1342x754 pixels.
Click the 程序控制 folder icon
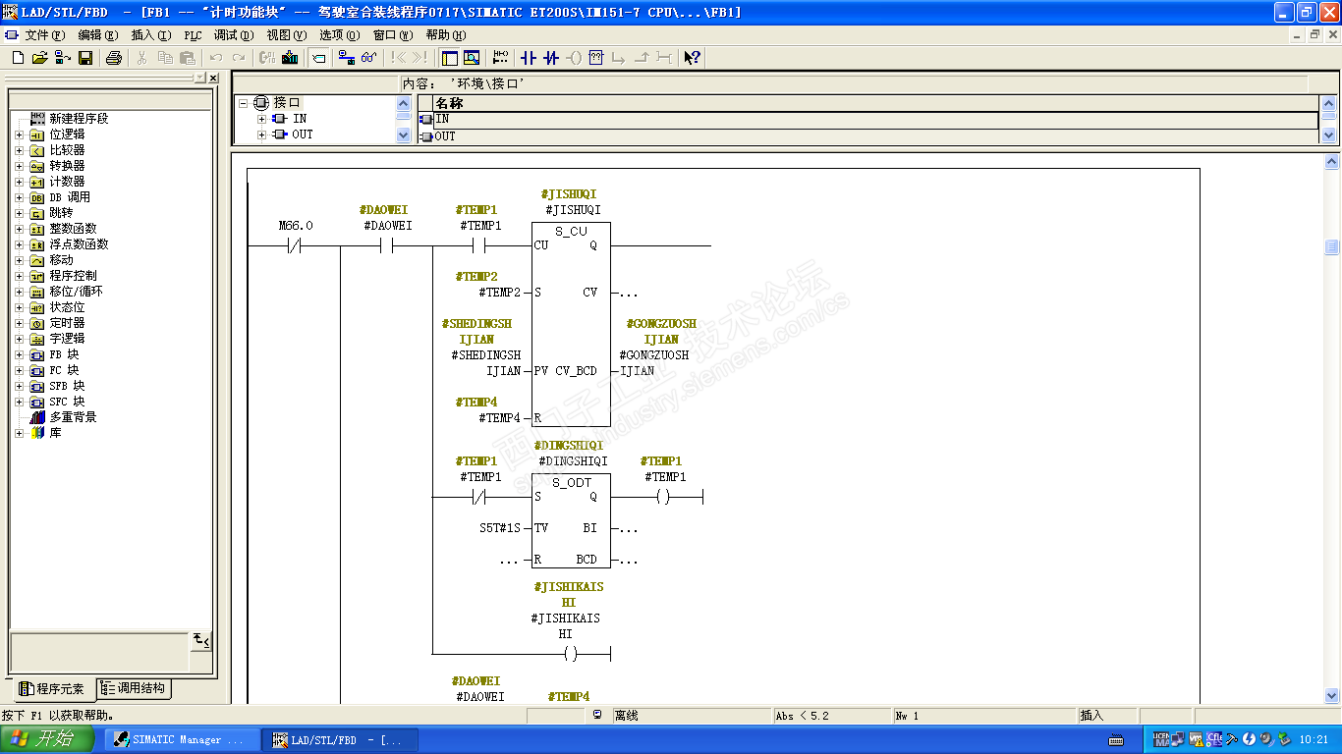pos(37,276)
